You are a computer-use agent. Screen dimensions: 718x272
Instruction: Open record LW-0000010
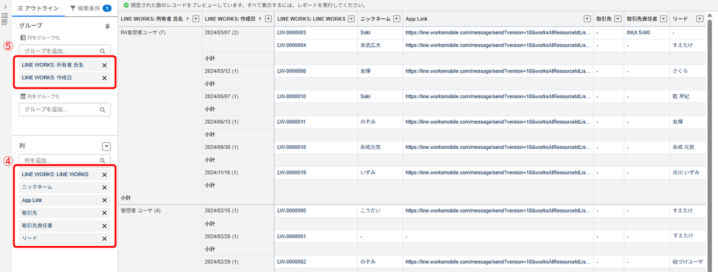291,96
